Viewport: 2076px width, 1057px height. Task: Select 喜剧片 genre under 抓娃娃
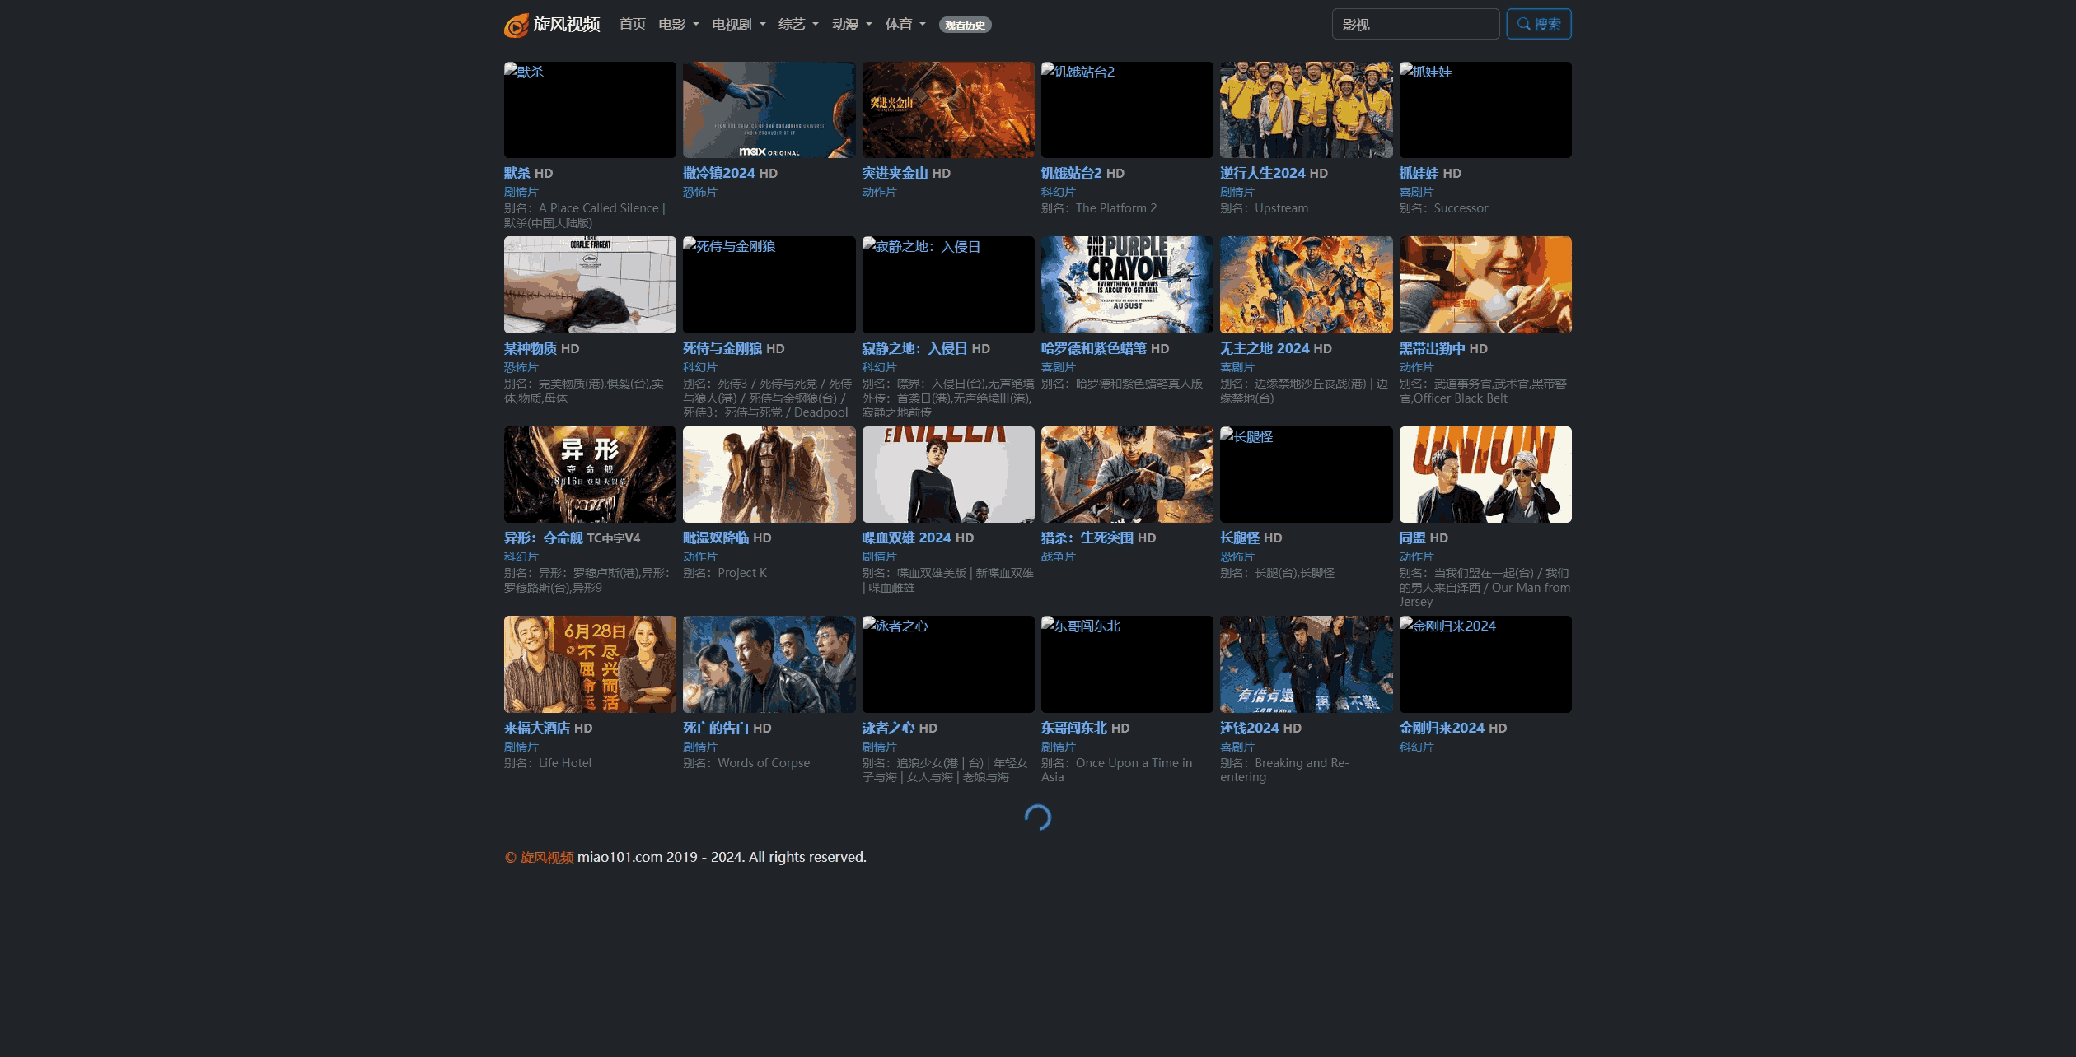click(x=1416, y=192)
